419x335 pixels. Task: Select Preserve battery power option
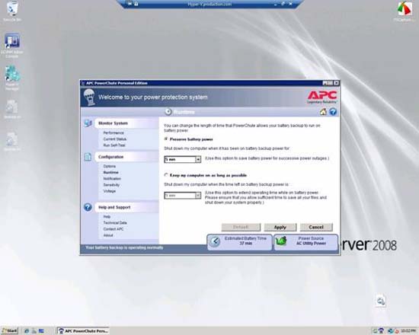(x=166, y=139)
